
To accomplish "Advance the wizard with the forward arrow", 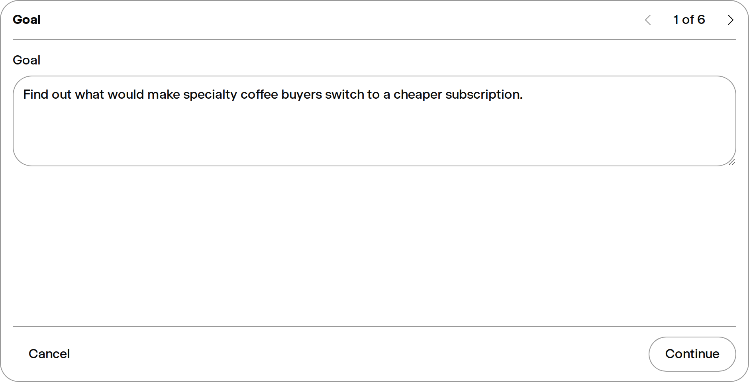I will pos(730,20).
